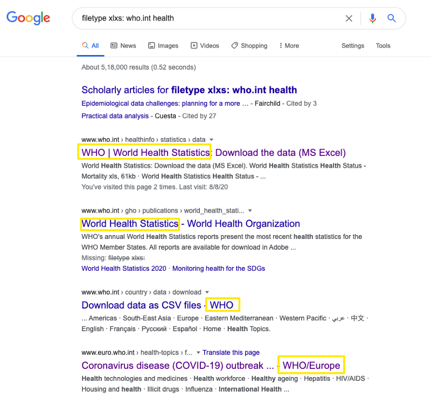Start voice search with microphone icon
Screen dimensions: 431x404
click(x=372, y=18)
